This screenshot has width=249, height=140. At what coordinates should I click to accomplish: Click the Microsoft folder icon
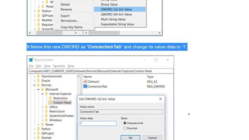[x=42, y=89]
